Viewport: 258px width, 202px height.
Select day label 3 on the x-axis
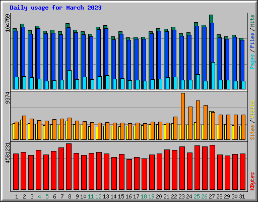pyautogui.click(x=32, y=196)
